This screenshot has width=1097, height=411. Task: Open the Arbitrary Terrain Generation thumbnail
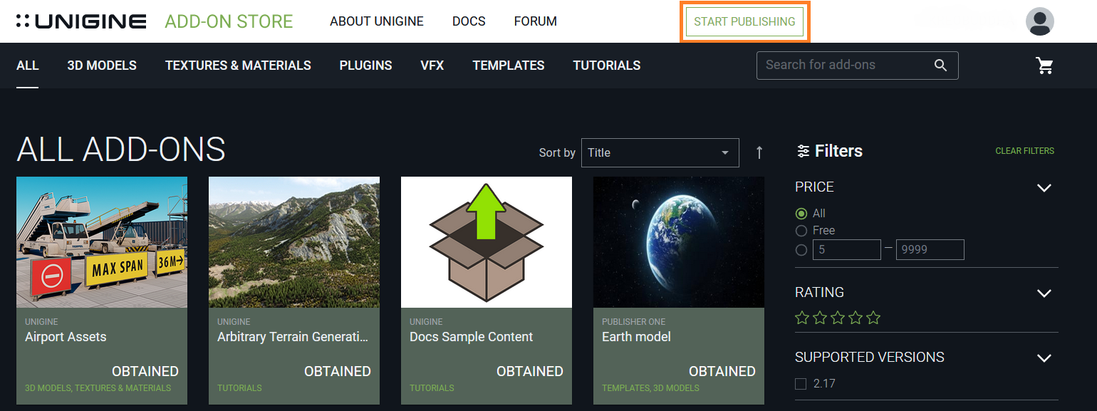coord(294,242)
